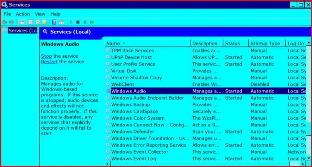Click the gear icon beside Volume Shadow Copy
312x167 pixels.
coord(108,78)
